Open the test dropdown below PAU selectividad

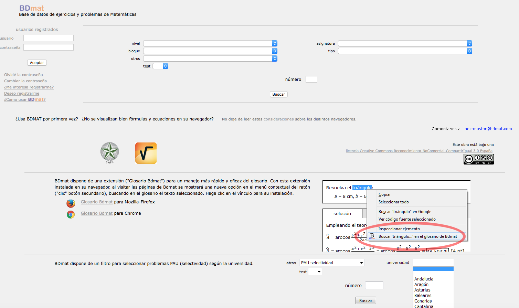315,272
